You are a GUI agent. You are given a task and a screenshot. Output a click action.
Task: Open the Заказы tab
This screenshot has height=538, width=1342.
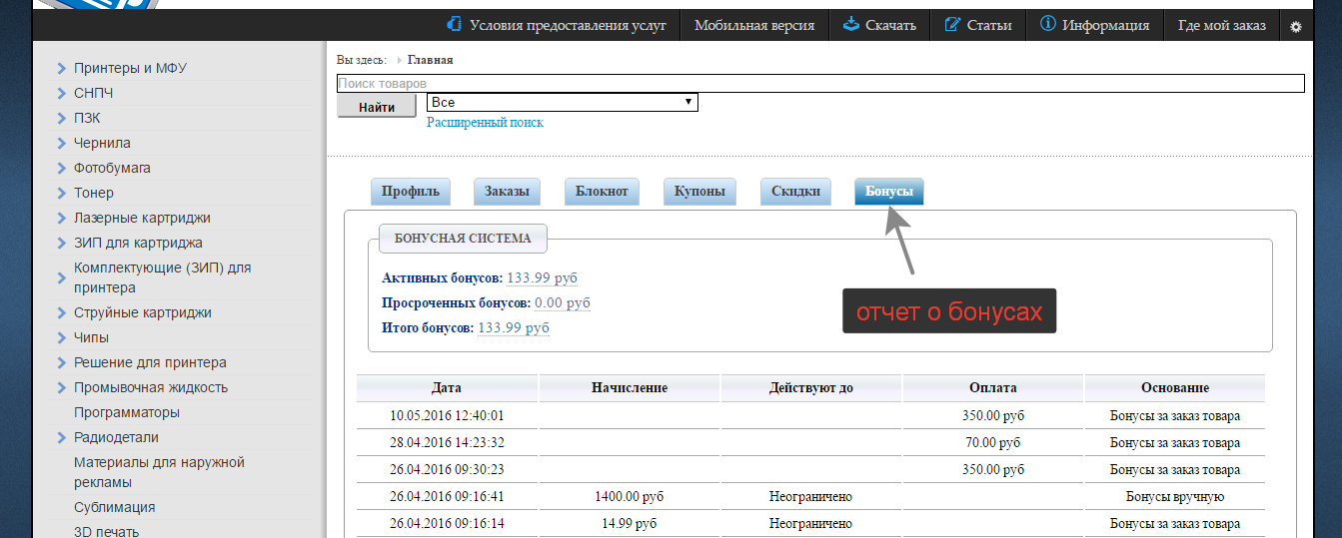tap(507, 192)
